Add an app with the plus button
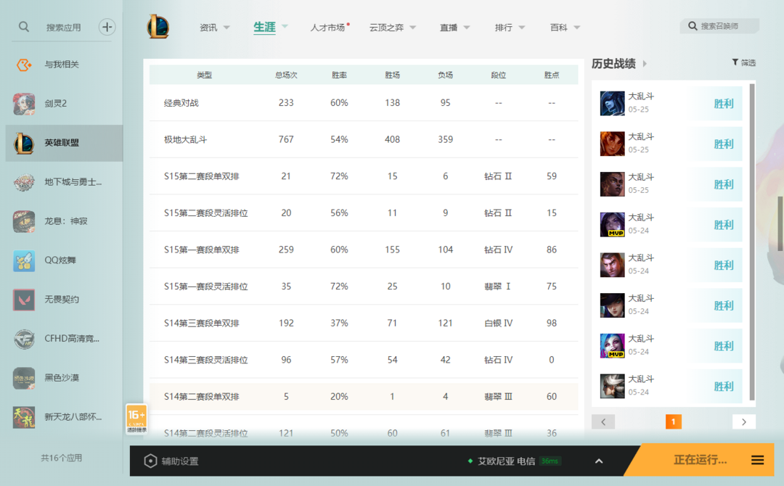The height and width of the screenshot is (486, 784). tap(107, 27)
